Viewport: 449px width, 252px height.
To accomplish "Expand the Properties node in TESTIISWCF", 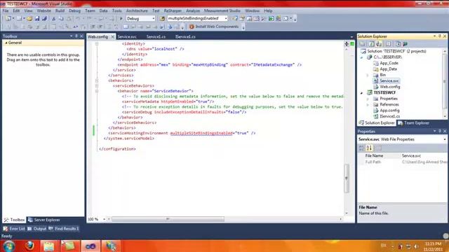I will coord(368,99).
